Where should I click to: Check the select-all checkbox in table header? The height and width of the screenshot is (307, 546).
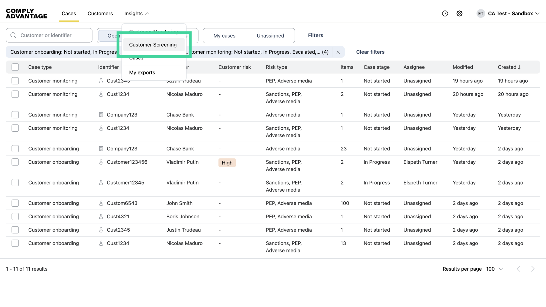point(15,67)
